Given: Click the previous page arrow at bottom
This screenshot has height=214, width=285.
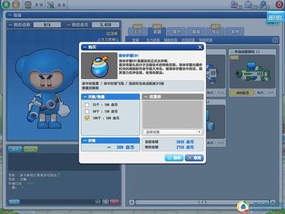Looking at the screenshot, I should click(132, 202).
